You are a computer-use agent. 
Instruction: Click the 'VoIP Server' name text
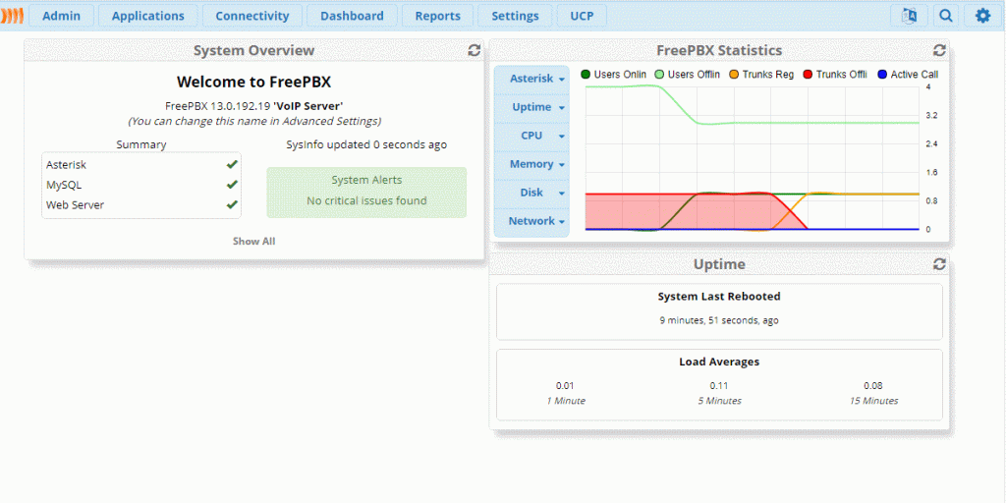click(307, 106)
